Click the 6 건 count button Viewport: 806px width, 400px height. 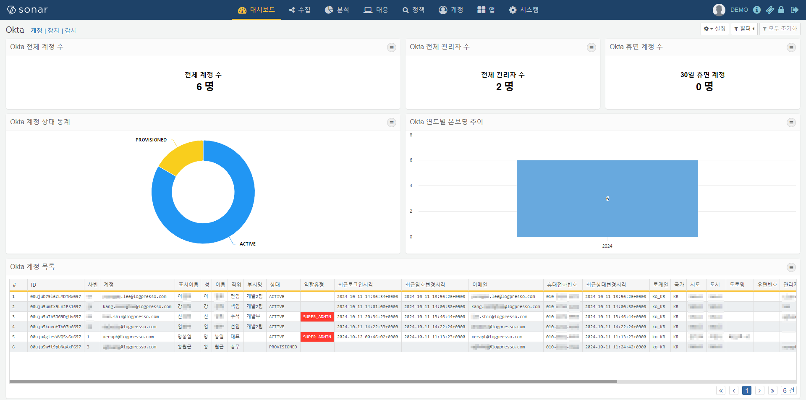click(788, 390)
